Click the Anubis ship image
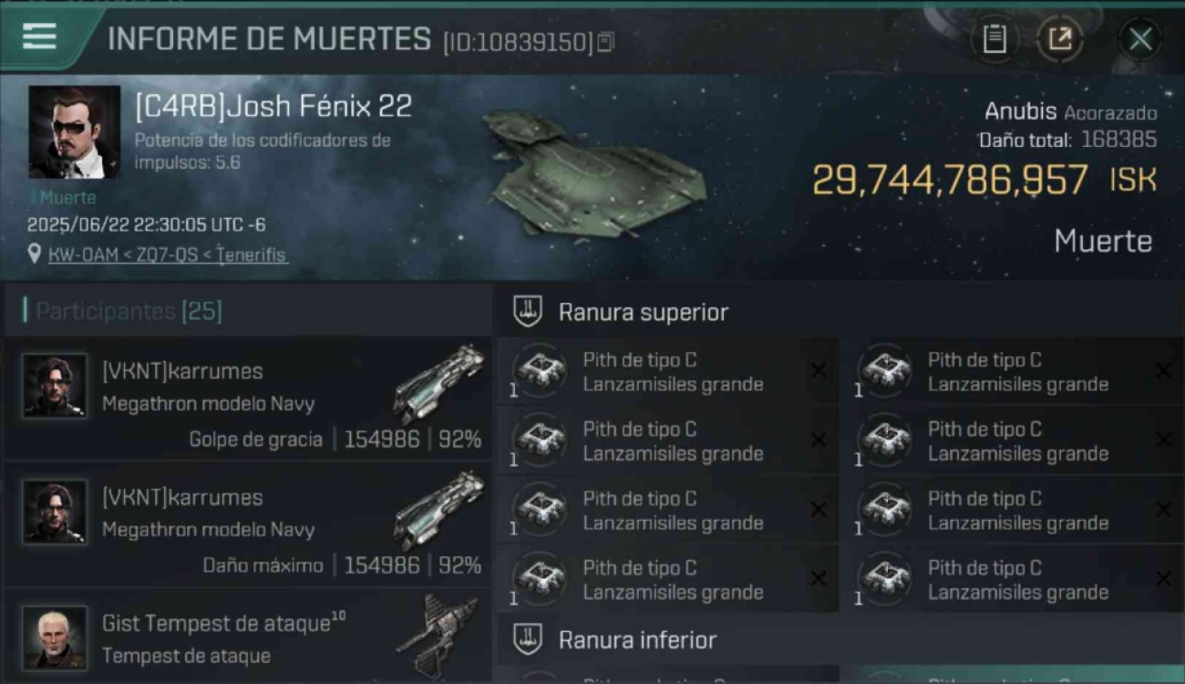Viewport: 1185px width, 684px height. 593,171
